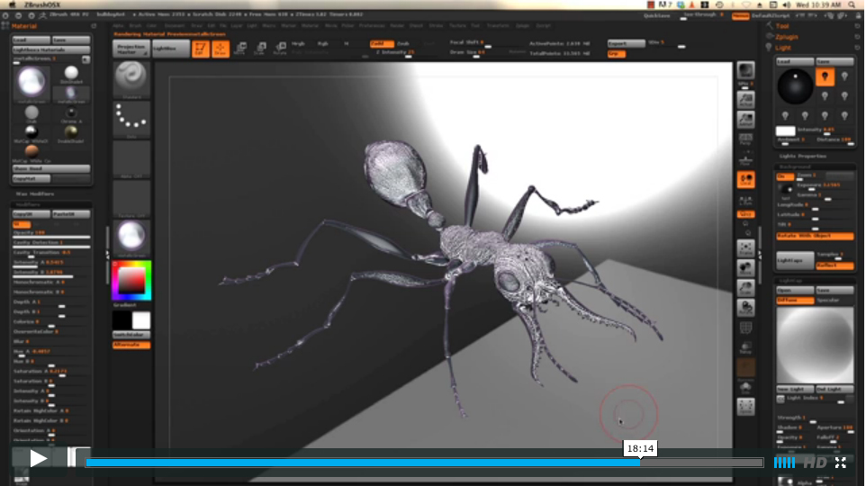Image resolution: width=866 pixels, height=486 pixels.
Task: Select the MatCap WhiteCX material sphere
Action: (x=32, y=132)
